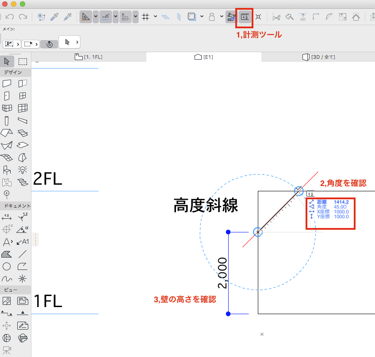This screenshot has width=375, height=357.
Task: Click the Eyedropper pick-up parameters icon
Action: point(55,17)
